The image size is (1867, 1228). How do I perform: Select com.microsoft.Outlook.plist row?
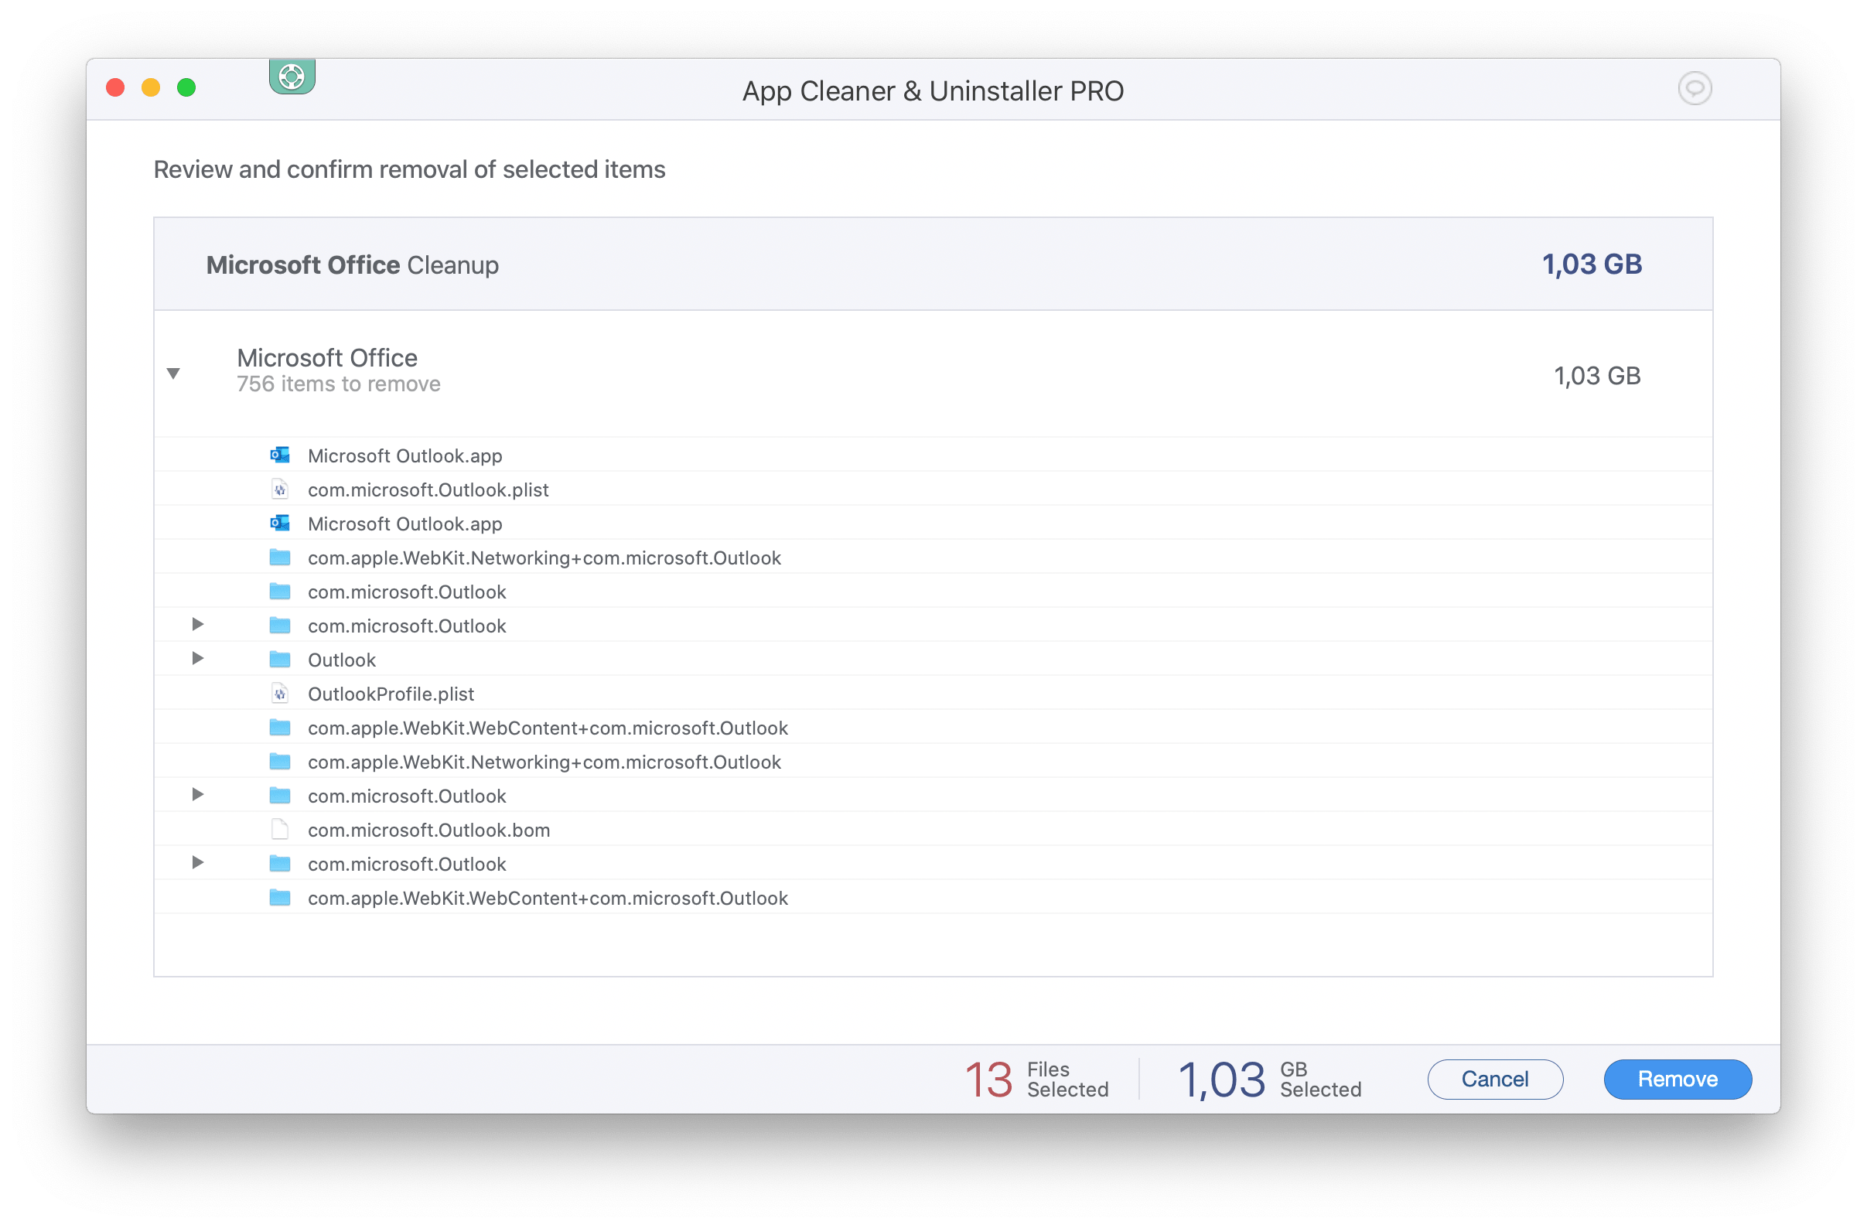click(x=933, y=489)
